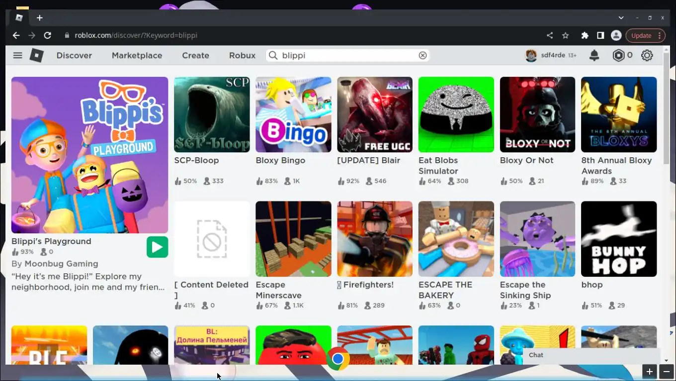Click the 8th Annual Bloxy Awards title
Screen dimensions: 676x381
click(616, 166)
